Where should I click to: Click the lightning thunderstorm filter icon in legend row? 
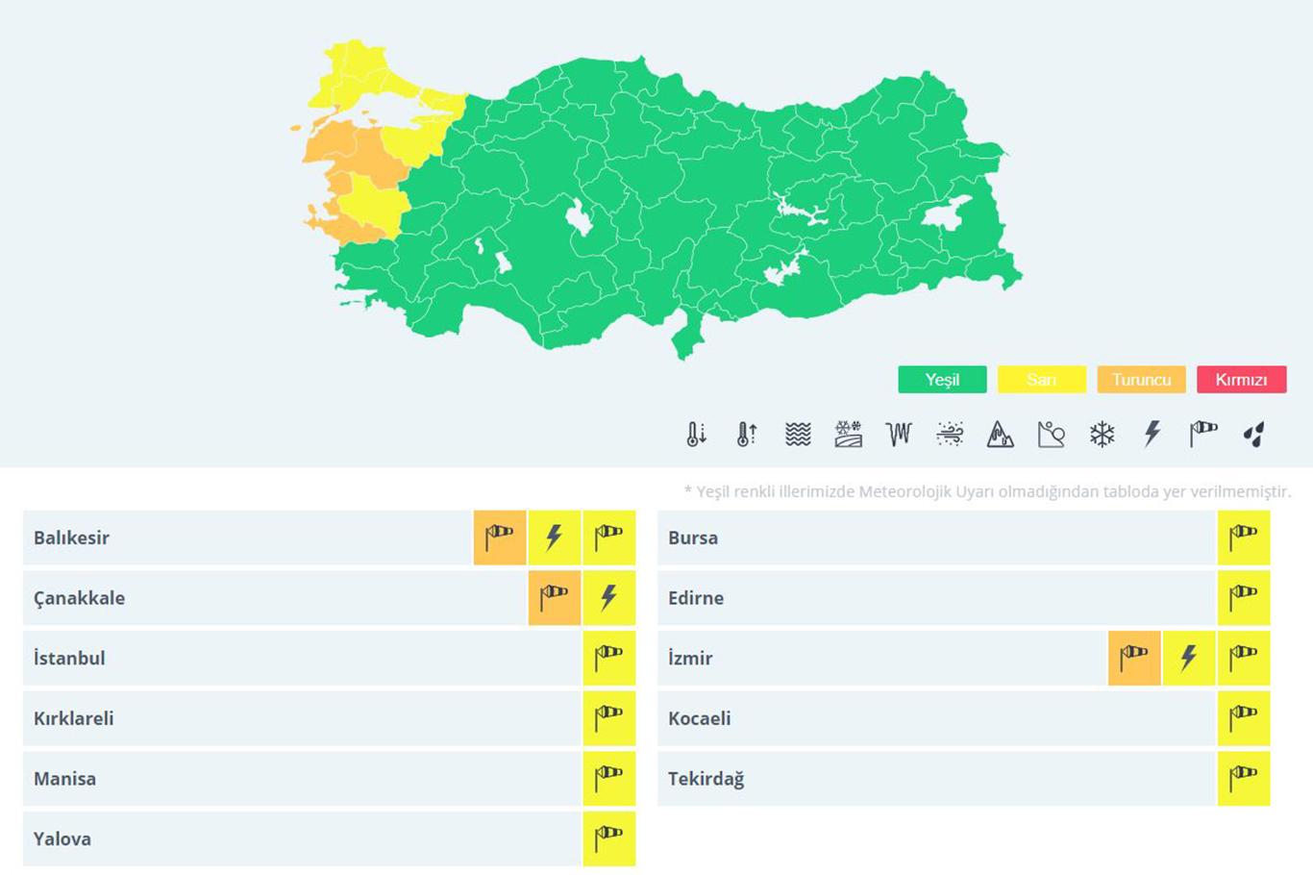1152,435
